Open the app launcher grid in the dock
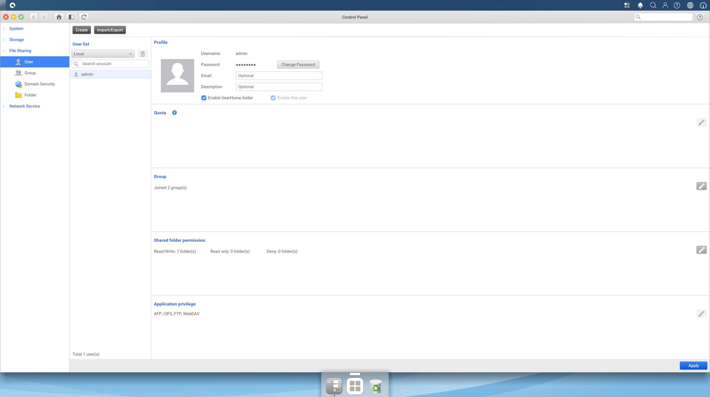 pos(355,386)
